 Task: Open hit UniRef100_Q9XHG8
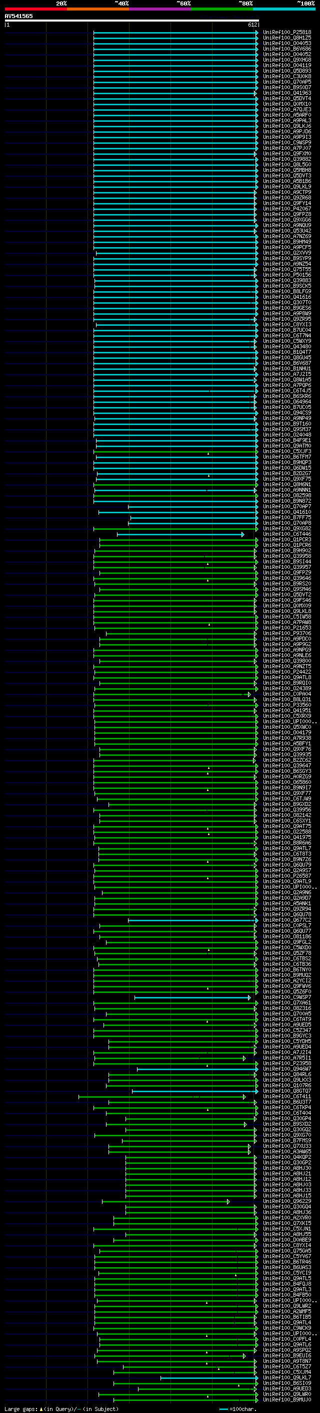click(287, 60)
